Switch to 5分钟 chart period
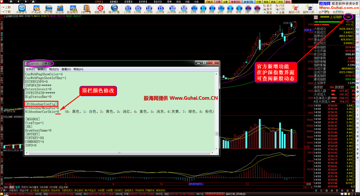The height and width of the screenshot is (196, 360). click(138, 9)
